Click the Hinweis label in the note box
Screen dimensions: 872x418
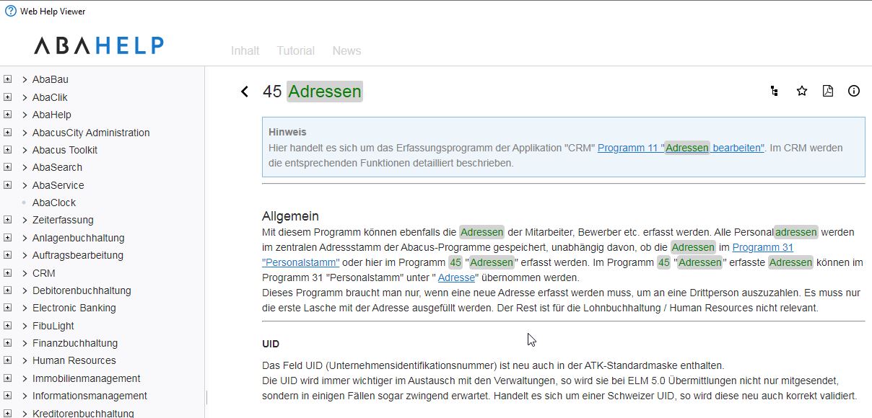tap(287, 132)
